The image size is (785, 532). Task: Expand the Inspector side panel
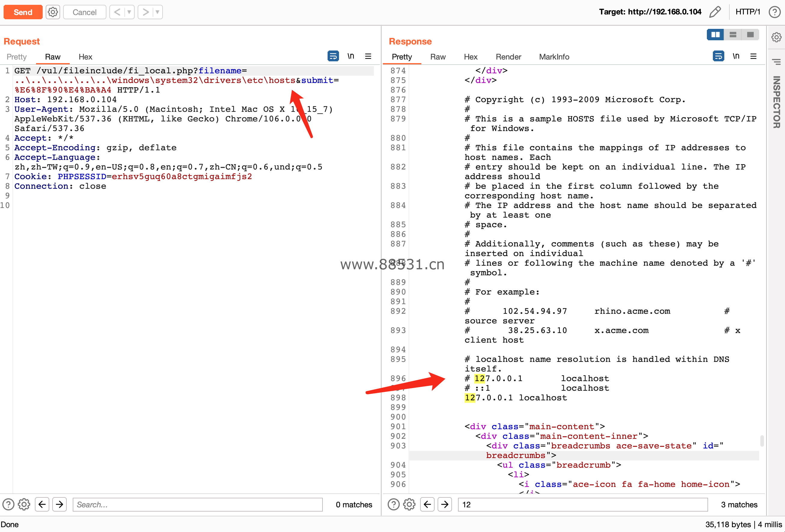click(777, 102)
